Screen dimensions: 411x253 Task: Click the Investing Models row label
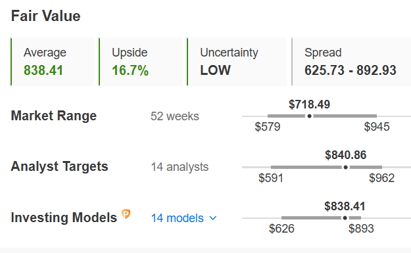[x=64, y=218]
